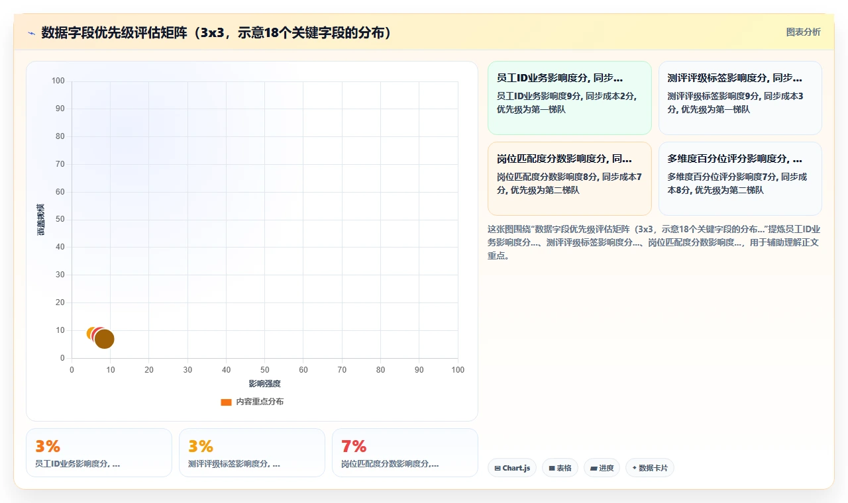Click the text 测评评级标签影响度9分, 同步成本3分

[735, 103]
